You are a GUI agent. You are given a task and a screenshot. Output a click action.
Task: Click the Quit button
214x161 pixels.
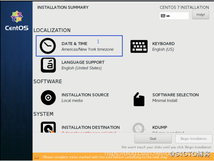[153, 138]
